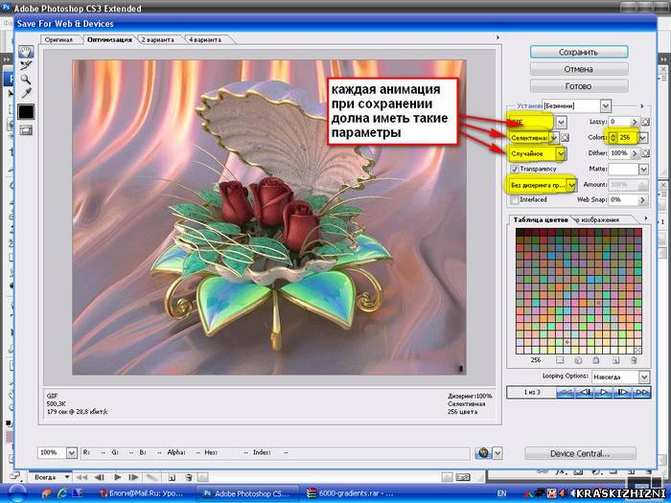This screenshot has height=503, width=671.
Task: Select the Таблица цветов tab
Action: pyautogui.click(x=541, y=219)
